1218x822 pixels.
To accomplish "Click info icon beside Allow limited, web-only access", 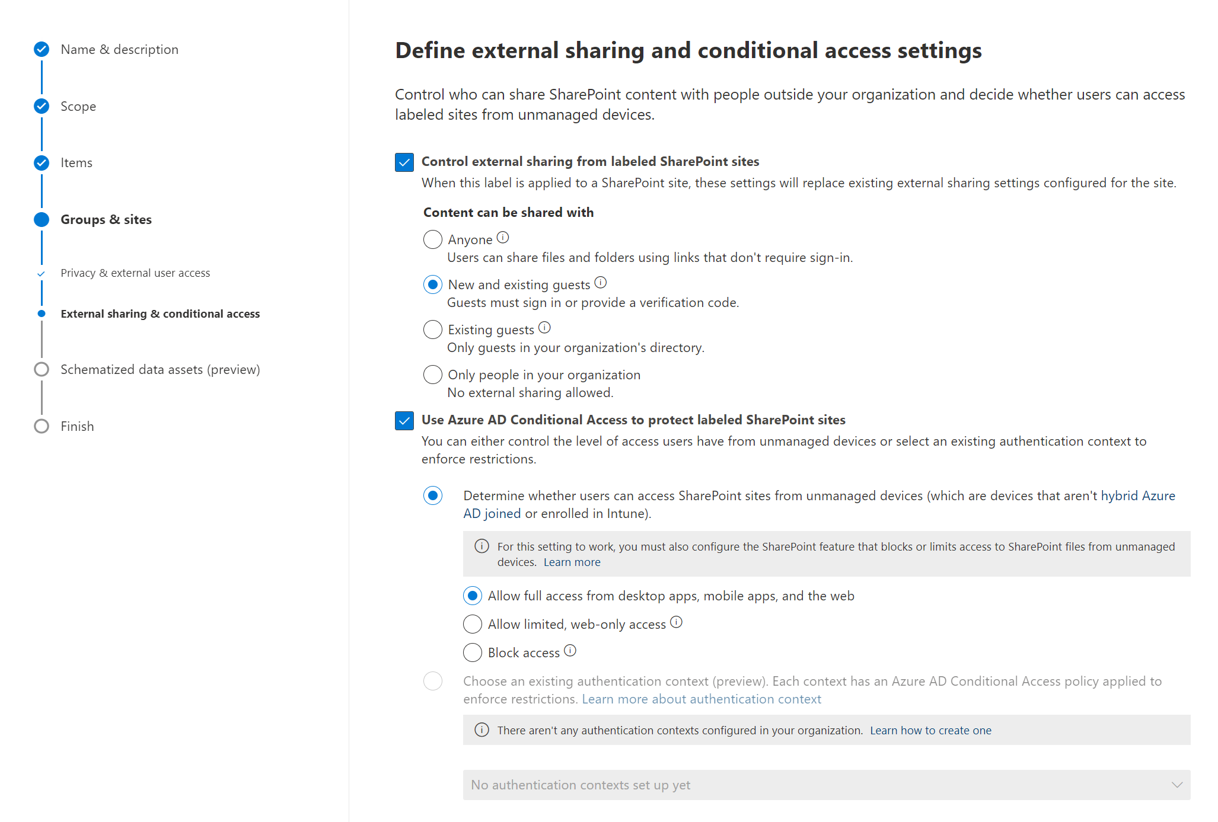I will (x=676, y=622).
